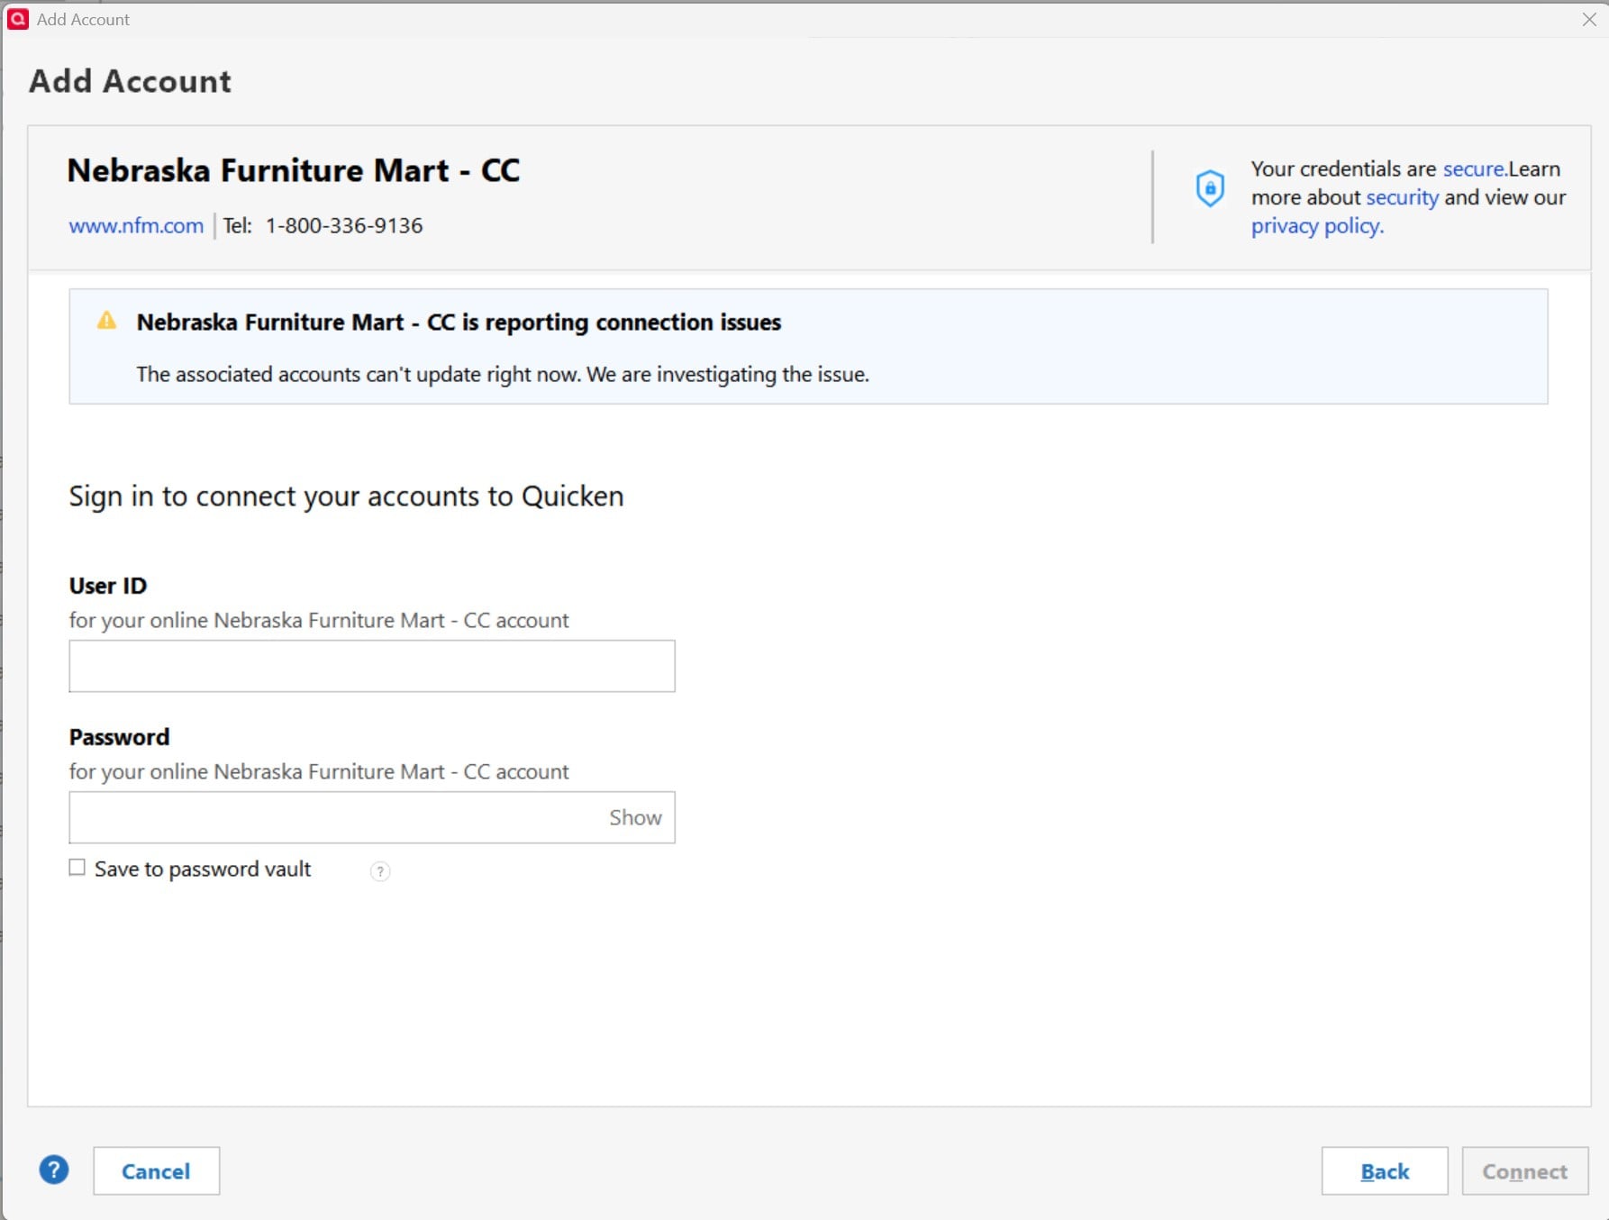This screenshot has height=1220, width=1609.
Task: Click the Cancel button
Action: click(157, 1170)
